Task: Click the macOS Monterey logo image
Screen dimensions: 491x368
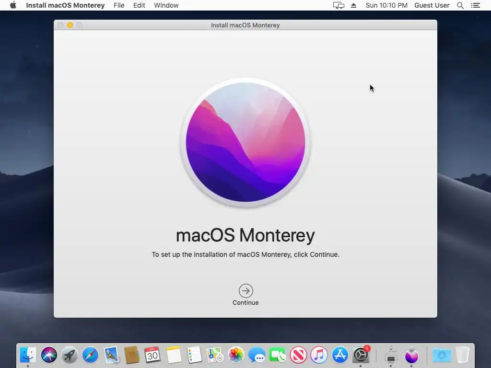Action: (x=245, y=142)
